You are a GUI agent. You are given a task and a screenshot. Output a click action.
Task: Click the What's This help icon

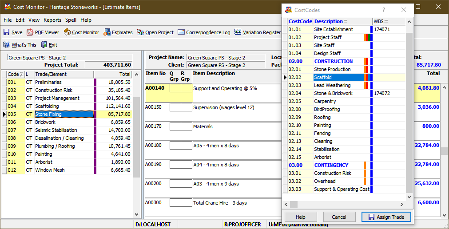pyautogui.click(x=6, y=45)
